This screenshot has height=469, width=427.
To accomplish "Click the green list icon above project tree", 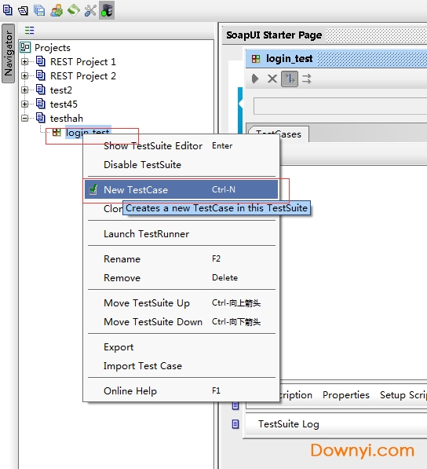I will click(x=29, y=30).
